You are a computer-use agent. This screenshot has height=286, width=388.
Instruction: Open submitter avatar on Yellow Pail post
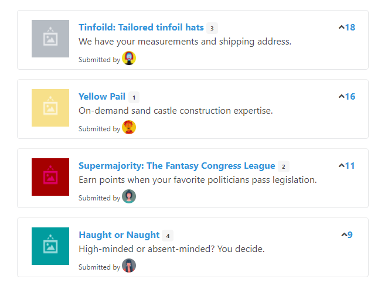point(129,127)
